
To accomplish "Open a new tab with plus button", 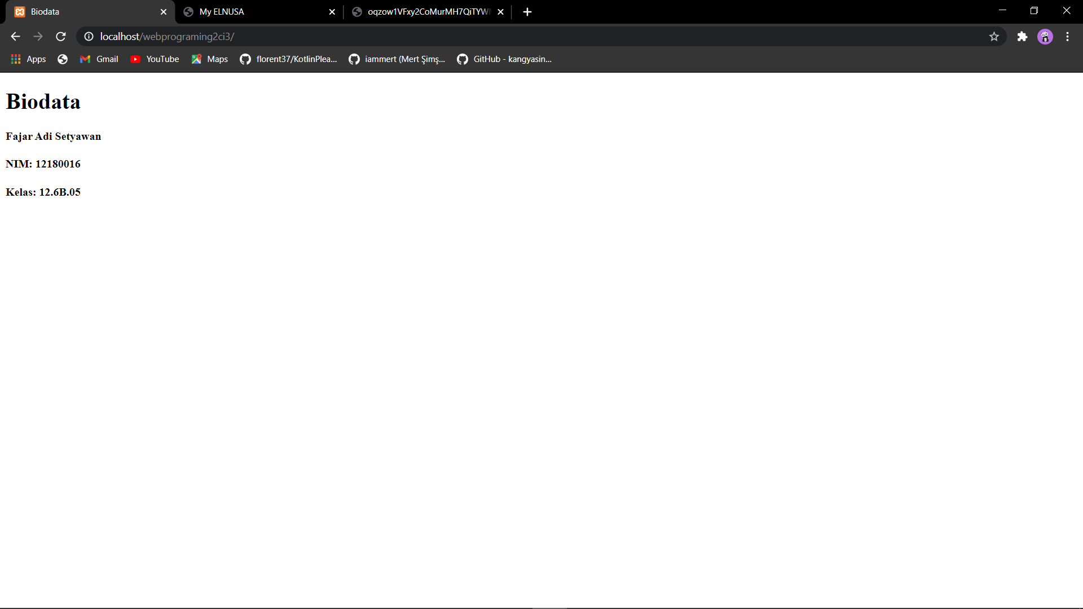I will pyautogui.click(x=527, y=12).
